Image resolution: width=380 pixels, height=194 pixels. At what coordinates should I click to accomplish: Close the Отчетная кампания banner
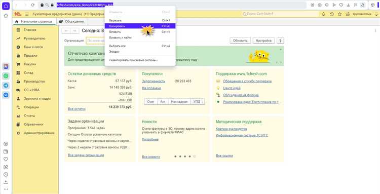coord(281,50)
